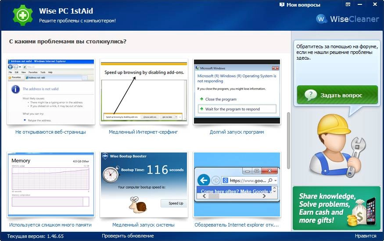
Task: Select 'Медленный запуск системы' link
Action: (x=143, y=225)
